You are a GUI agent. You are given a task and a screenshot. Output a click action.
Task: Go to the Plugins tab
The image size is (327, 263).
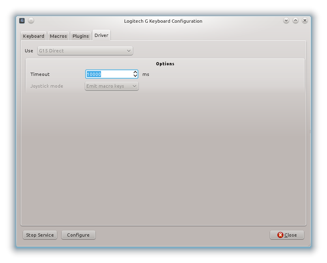(x=80, y=36)
